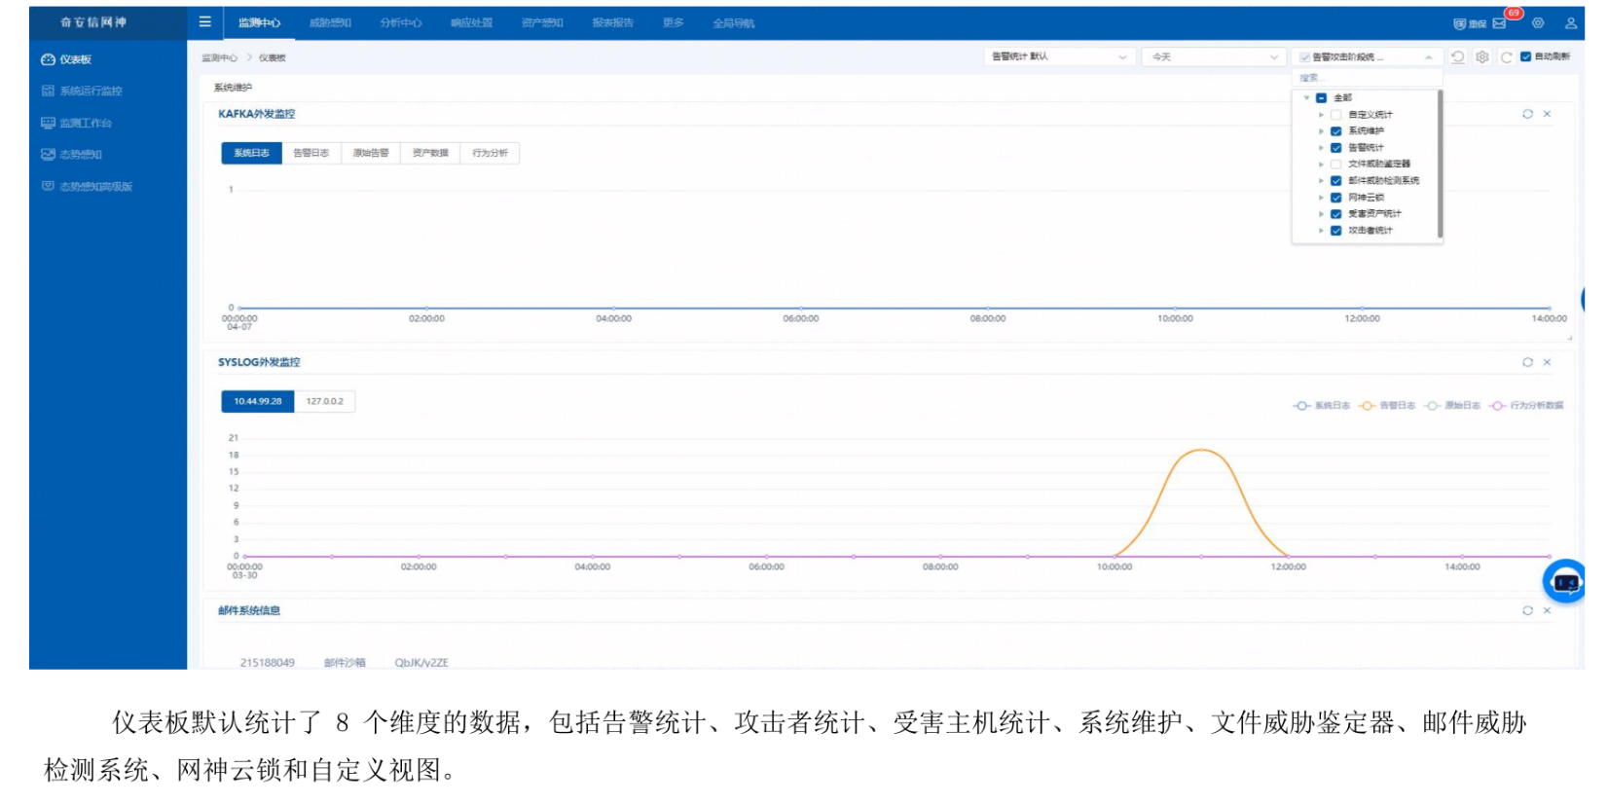Screen dimensions: 1608x805
Task: Switch to the 威胁感知 top menu
Action: pyautogui.click(x=330, y=22)
